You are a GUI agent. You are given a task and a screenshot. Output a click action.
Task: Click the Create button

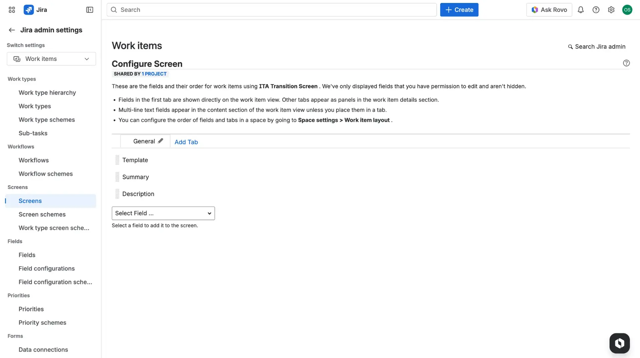pyautogui.click(x=459, y=10)
